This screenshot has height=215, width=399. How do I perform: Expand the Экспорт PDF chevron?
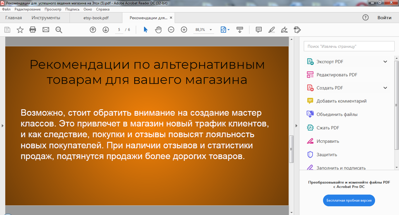385,62
